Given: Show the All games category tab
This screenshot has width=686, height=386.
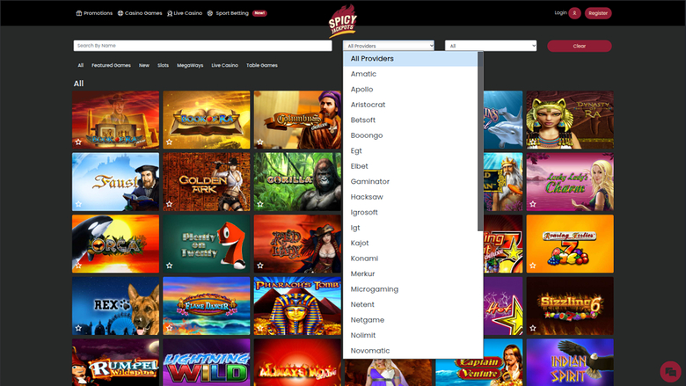Looking at the screenshot, I should 81,65.
